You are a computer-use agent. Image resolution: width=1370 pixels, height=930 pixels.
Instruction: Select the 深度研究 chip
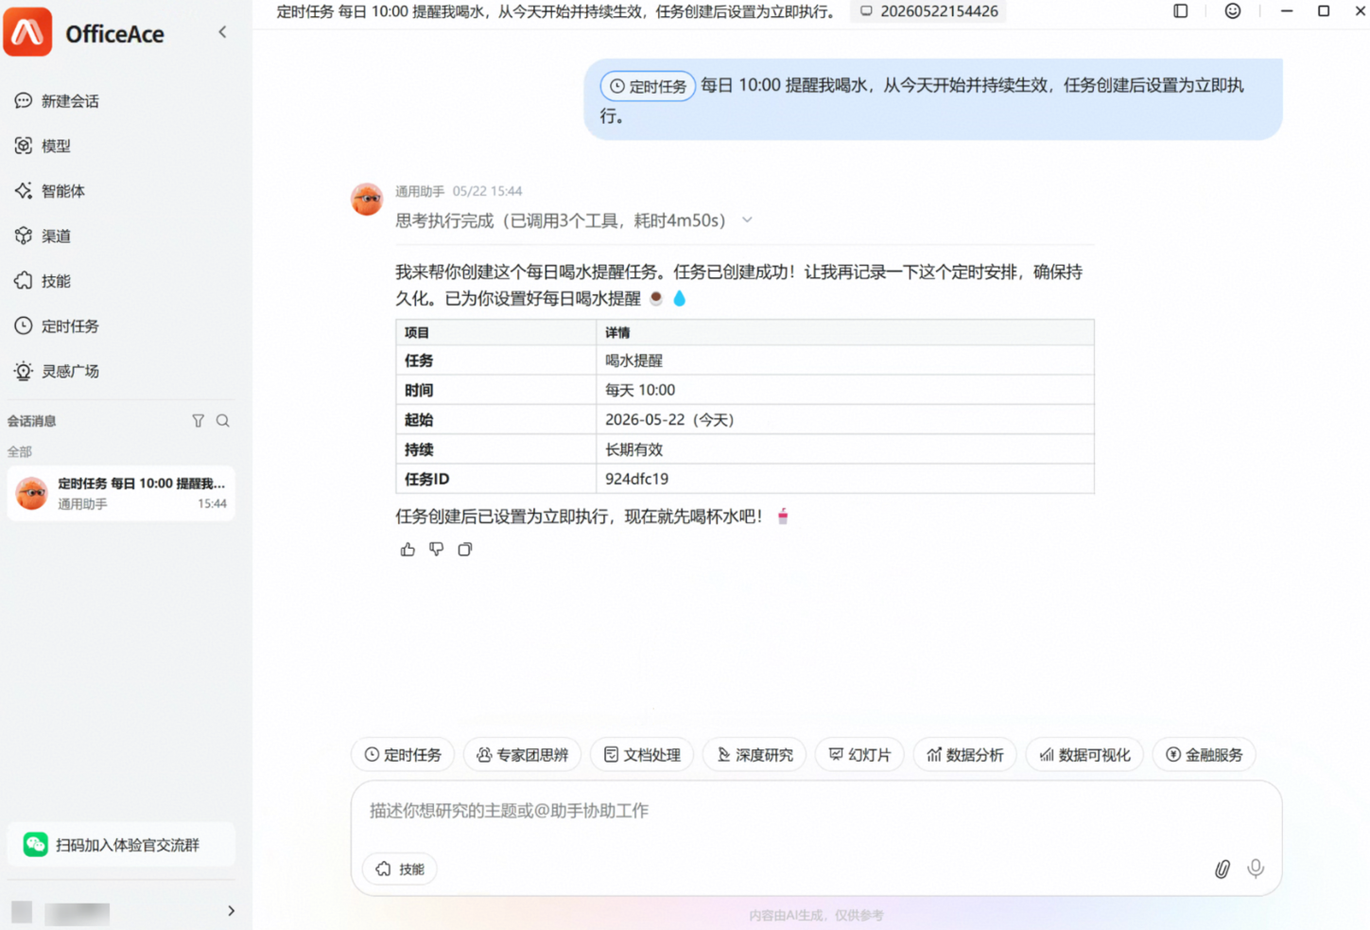(754, 755)
